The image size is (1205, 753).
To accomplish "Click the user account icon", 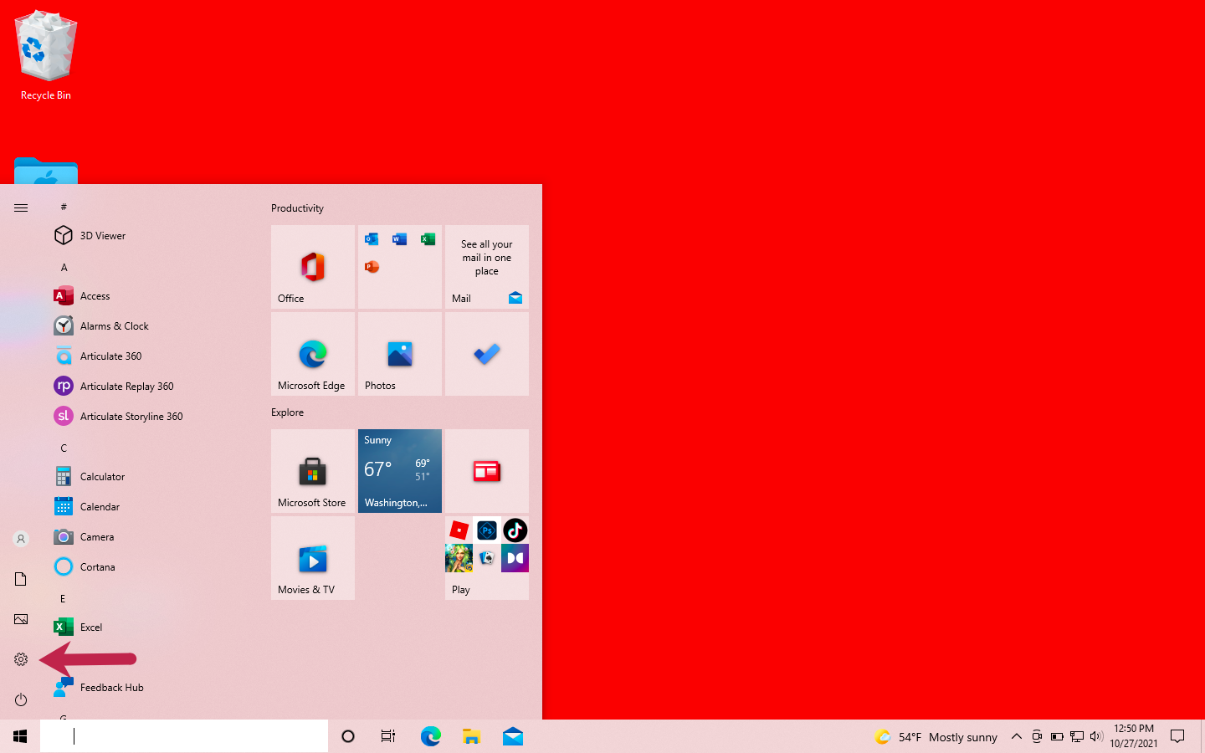I will pyautogui.click(x=21, y=539).
